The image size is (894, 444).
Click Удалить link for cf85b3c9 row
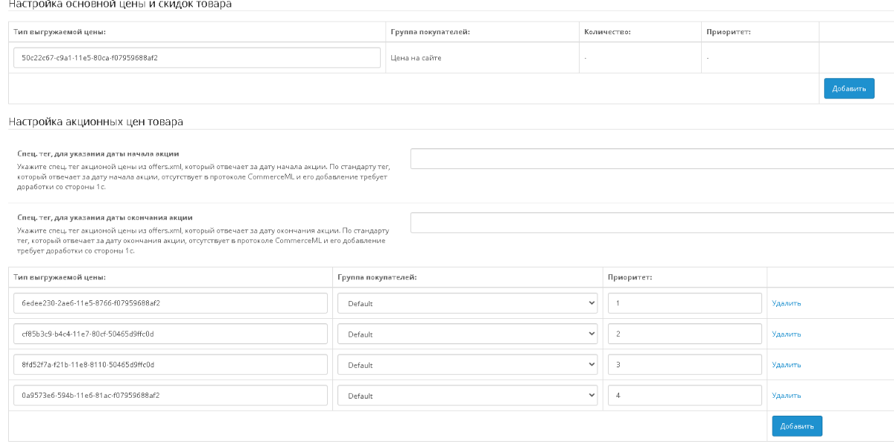coord(787,334)
